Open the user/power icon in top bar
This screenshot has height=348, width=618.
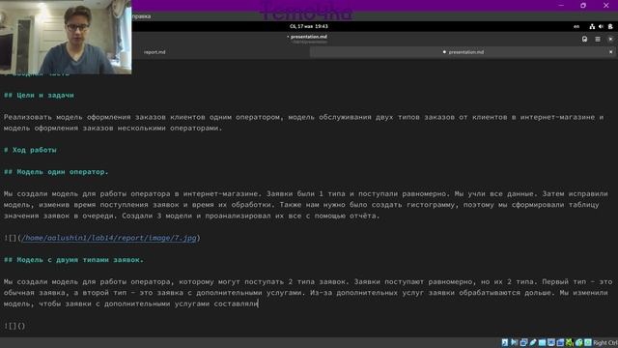point(610,26)
